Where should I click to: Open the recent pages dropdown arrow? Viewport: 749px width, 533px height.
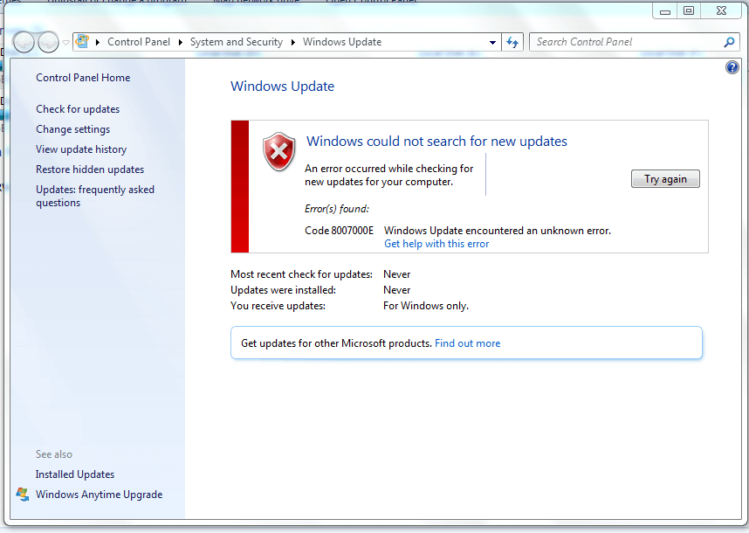tap(66, 43)
